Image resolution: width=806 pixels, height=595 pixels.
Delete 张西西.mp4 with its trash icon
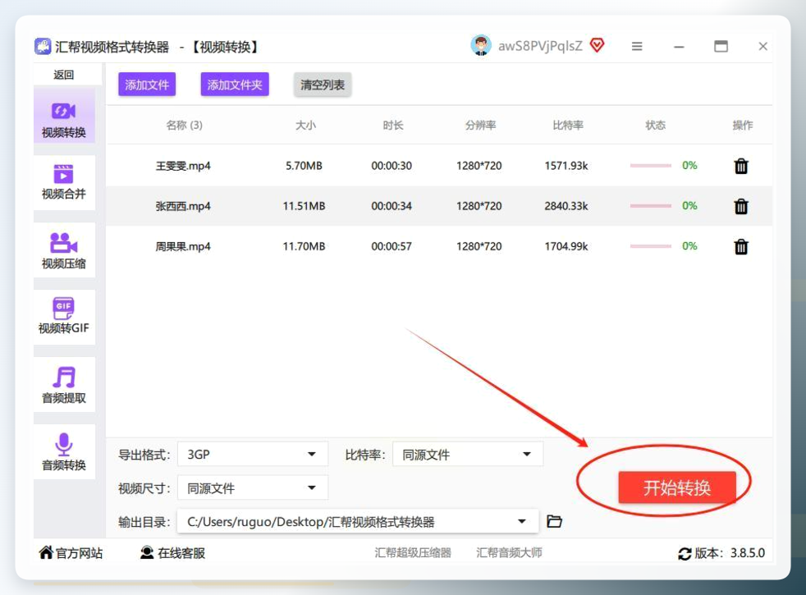pyautogui.click(x=740, y=206)
